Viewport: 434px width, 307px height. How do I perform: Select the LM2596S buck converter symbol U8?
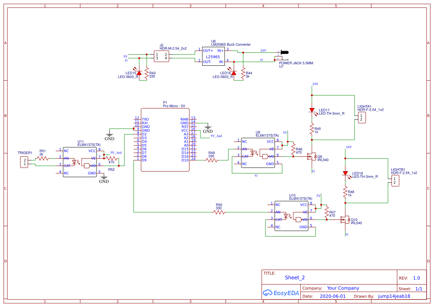[x=213, y=57]
